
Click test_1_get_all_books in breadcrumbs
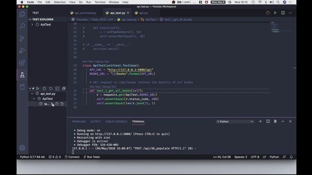tap(178, 19)
